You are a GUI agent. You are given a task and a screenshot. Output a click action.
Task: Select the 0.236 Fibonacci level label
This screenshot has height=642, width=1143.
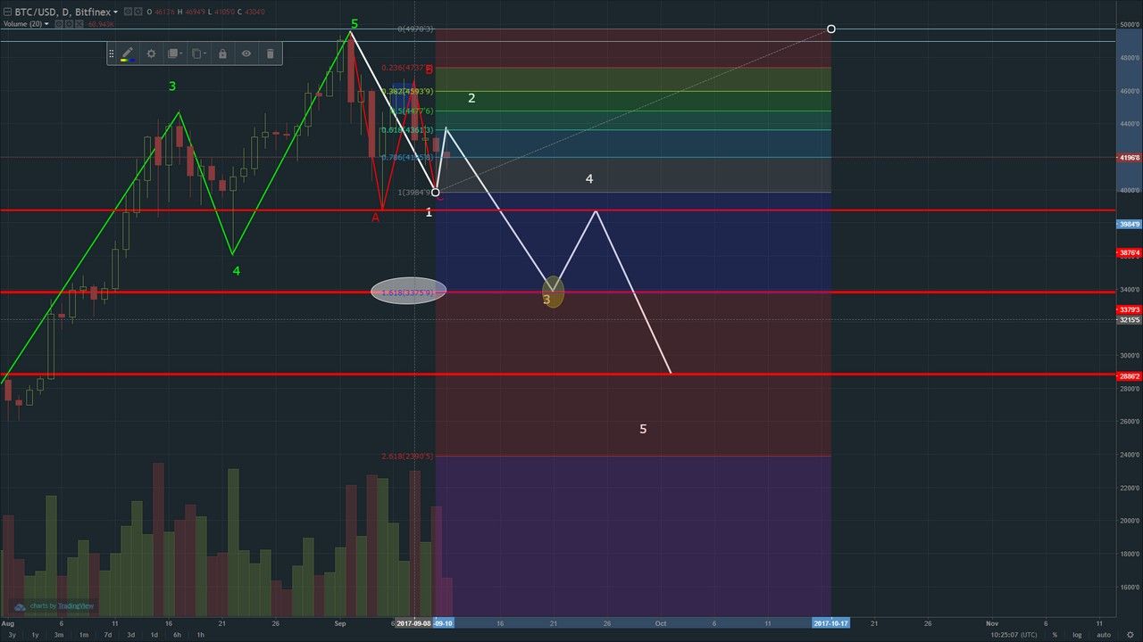[x=407, y=68]
